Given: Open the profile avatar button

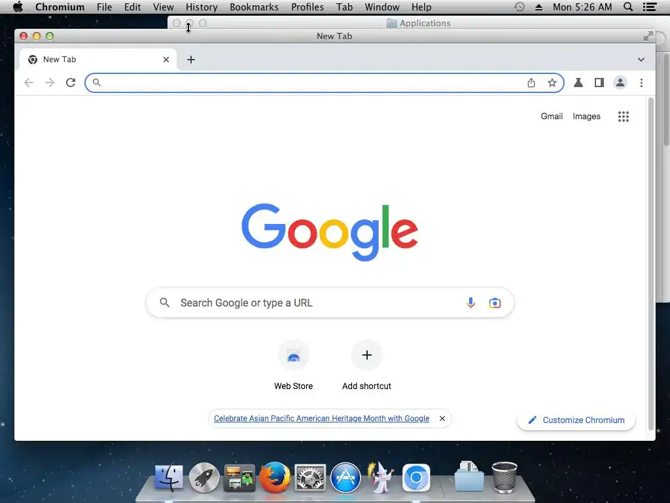Looking at the screenshot, I should 620,83.
